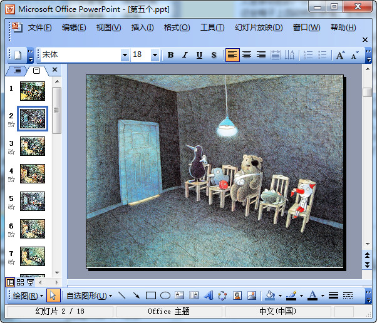Switch to the Slides thumbnail tab
377x323 pixels.
pos(36,71)
